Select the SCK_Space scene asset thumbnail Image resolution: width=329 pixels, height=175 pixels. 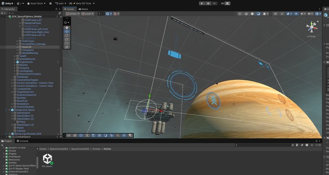click(x=47, y=160)
